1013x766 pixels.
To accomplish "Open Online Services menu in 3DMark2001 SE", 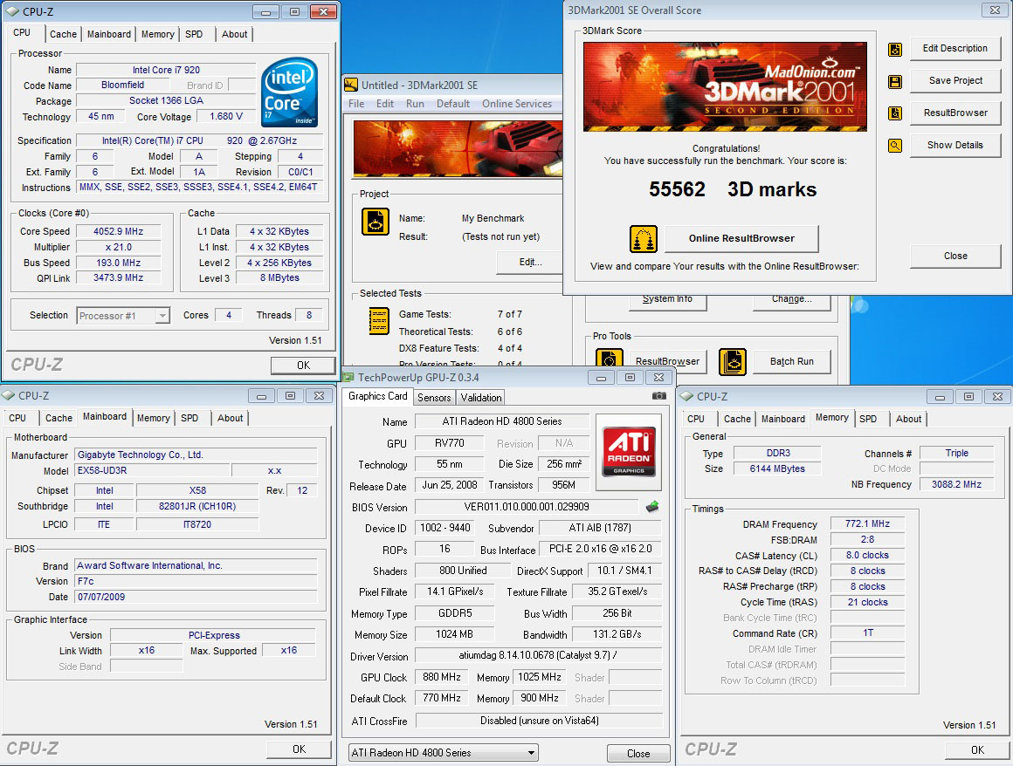I will 517,104.
